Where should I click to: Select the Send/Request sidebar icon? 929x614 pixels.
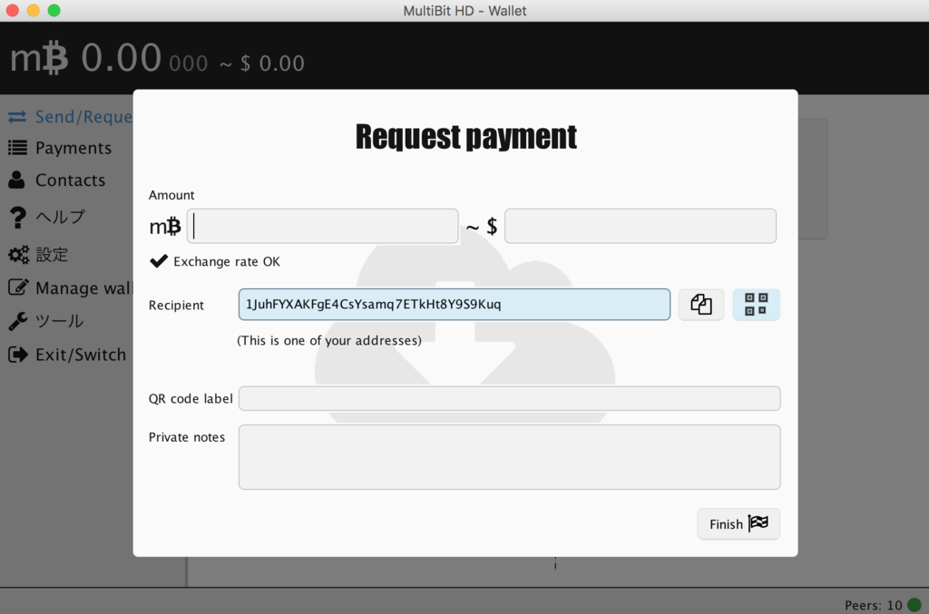pos(18,116)
